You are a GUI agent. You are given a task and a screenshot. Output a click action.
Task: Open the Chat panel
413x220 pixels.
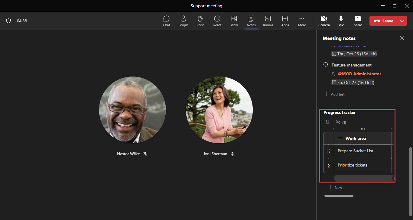(x=166, y=21)
